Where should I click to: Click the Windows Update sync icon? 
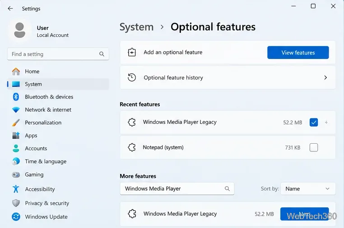pyautogui.click(x=16, y=217)
